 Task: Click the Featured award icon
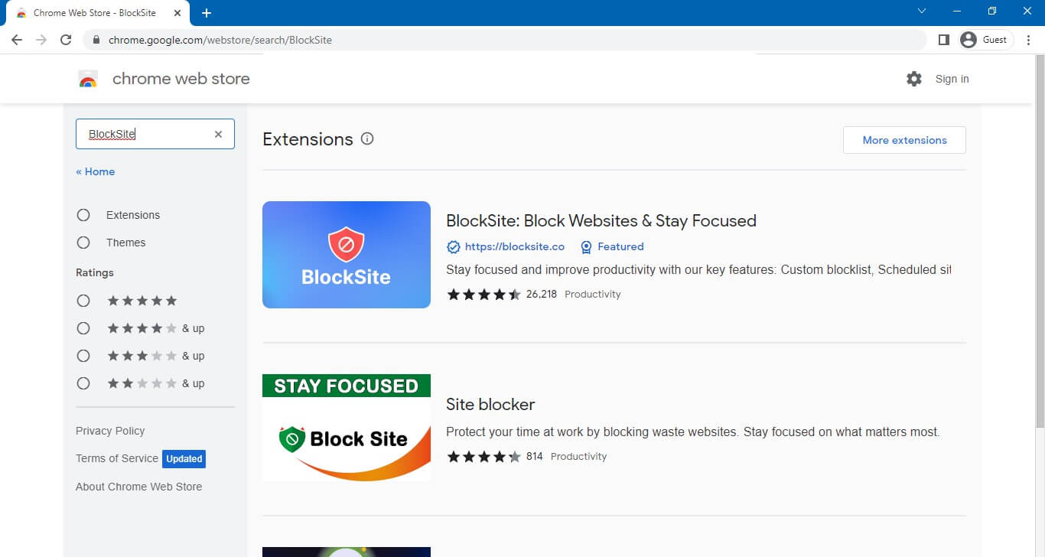[x=586, y=247]
